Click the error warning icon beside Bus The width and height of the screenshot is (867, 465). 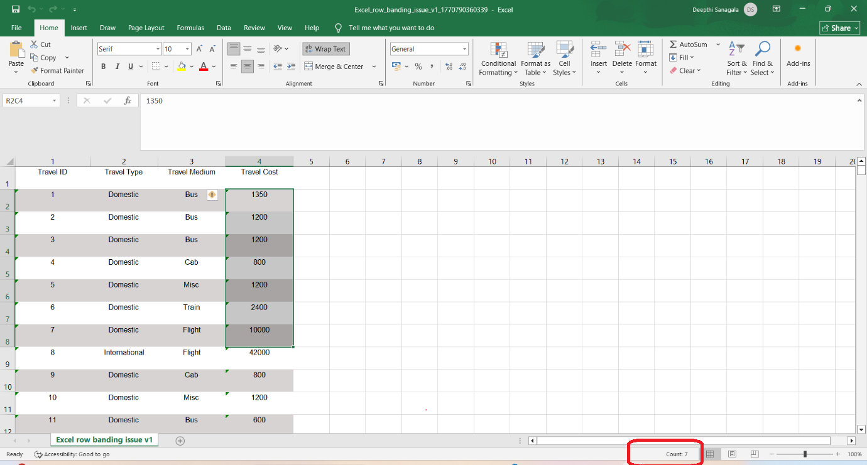pyautogui.click(x=212, y=195)
